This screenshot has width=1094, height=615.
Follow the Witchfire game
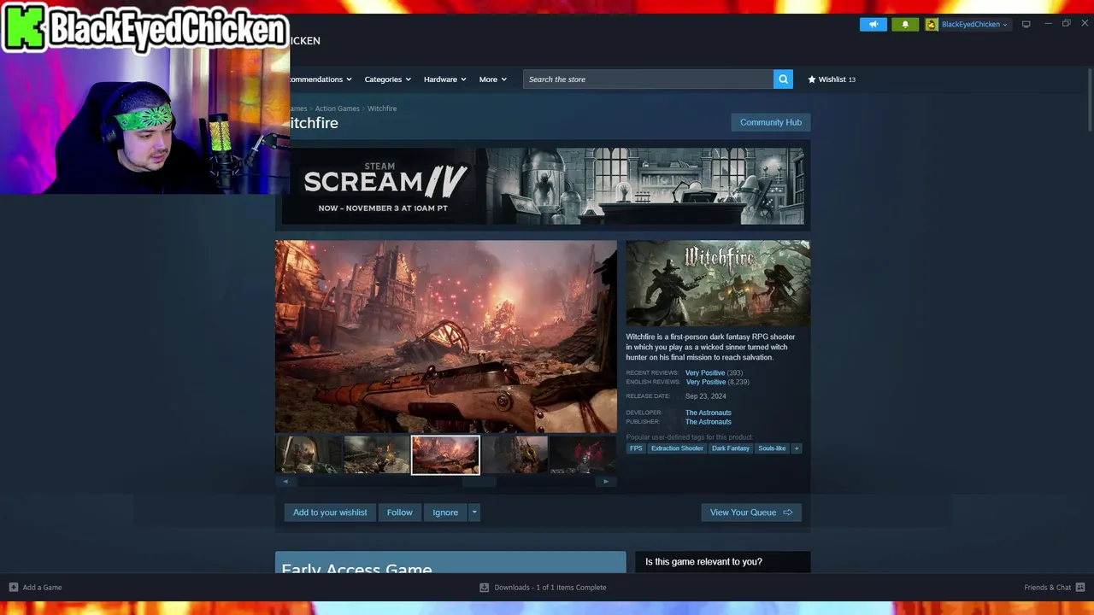[399, 512]
